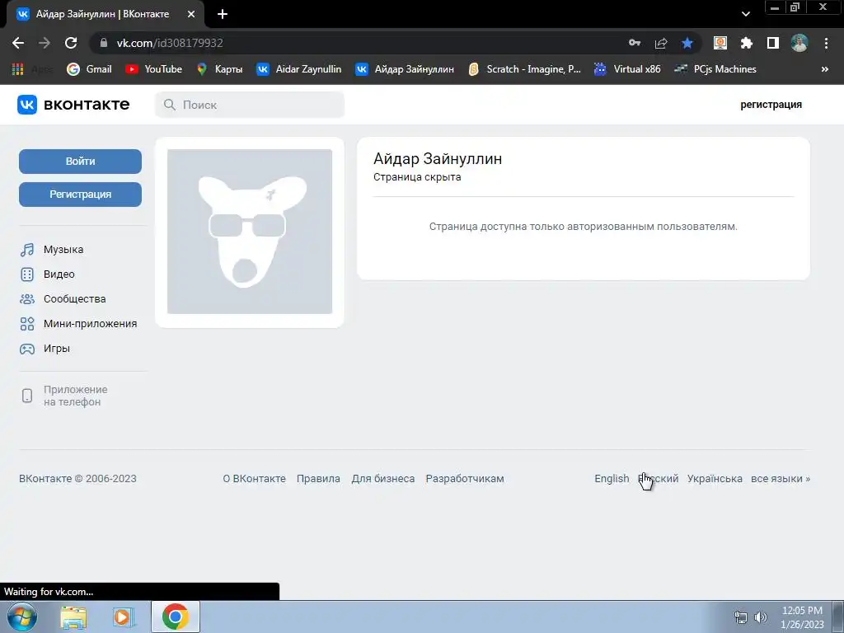The width and height of the screenshot is (844, 633).
Task: Open Scratch - Imagine bookmark
Action: click(x=525, y=69)
